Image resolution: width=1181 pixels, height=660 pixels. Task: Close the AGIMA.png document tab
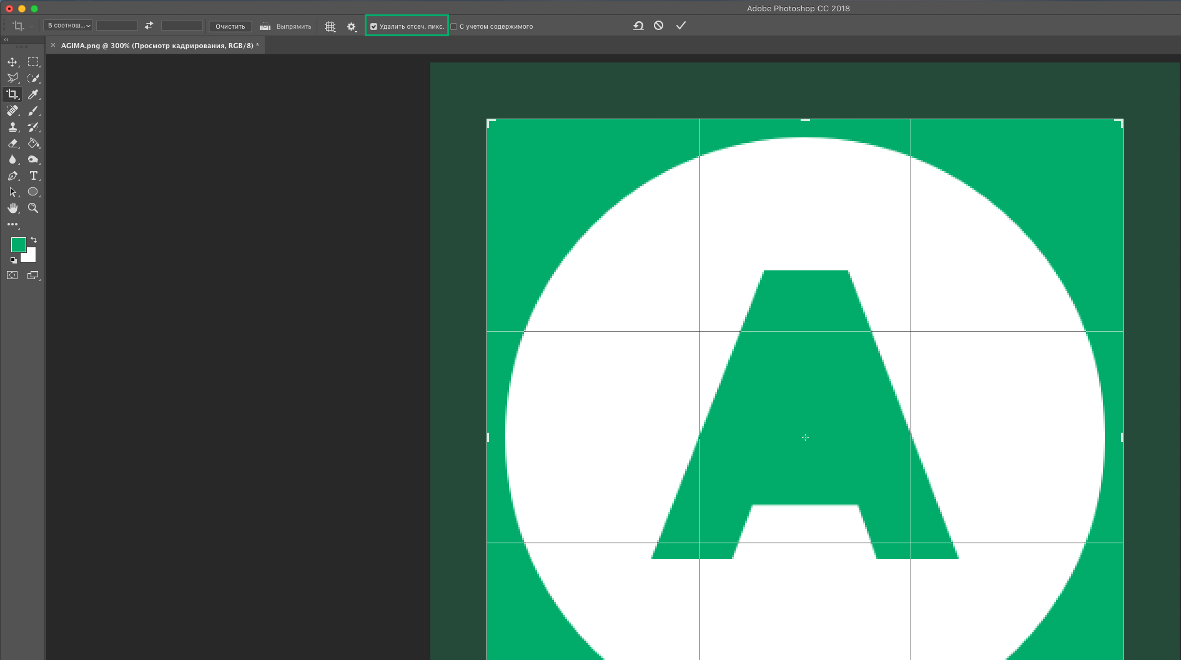[x=53, y=45]
